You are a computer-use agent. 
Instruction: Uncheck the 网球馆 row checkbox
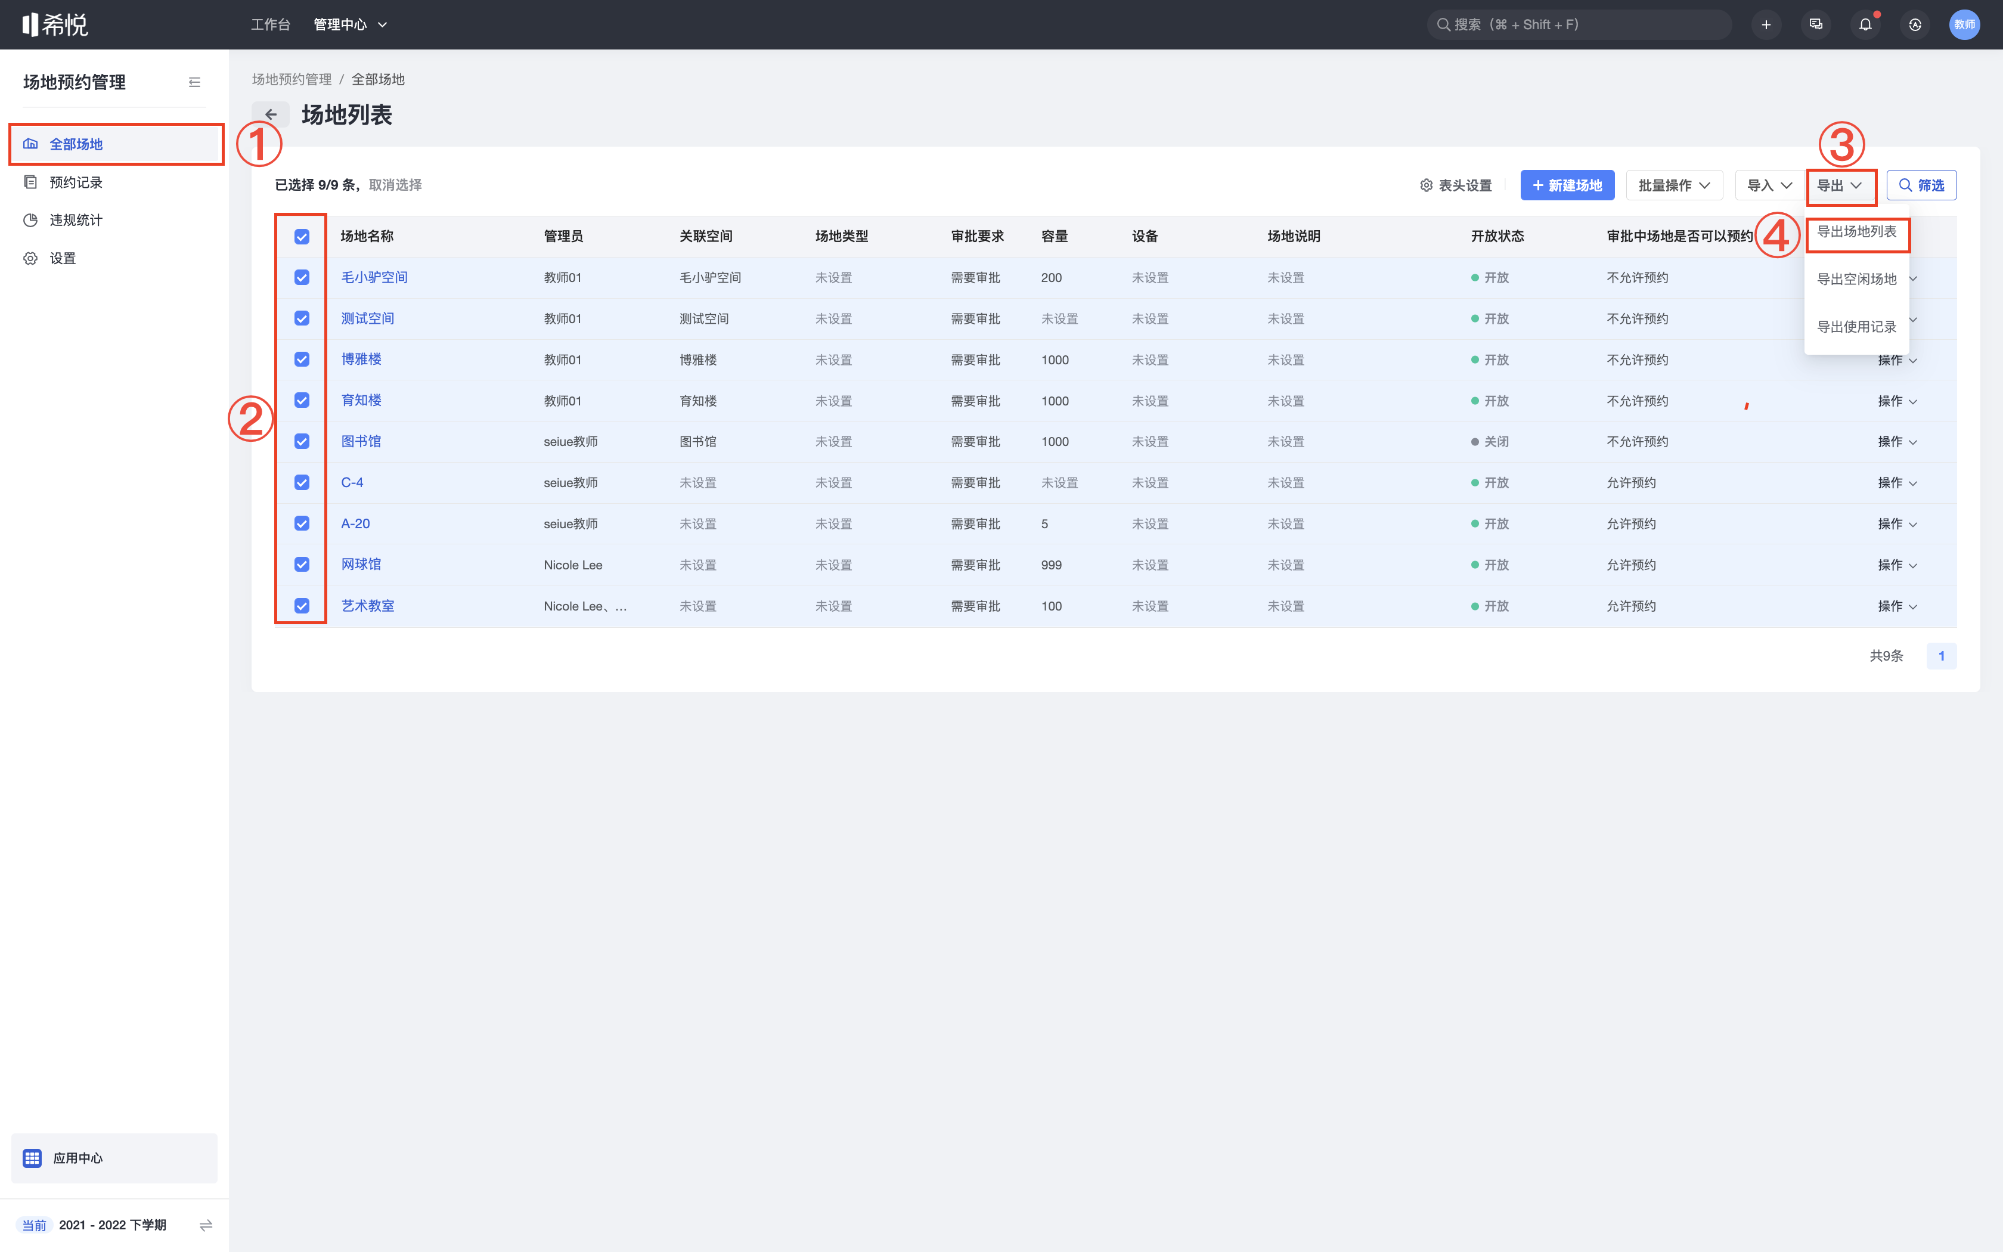[302, 565]
